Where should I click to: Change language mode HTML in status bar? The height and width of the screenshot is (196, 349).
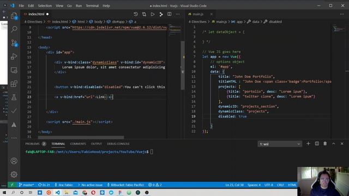pyautogui.click(x=292, y=185)
